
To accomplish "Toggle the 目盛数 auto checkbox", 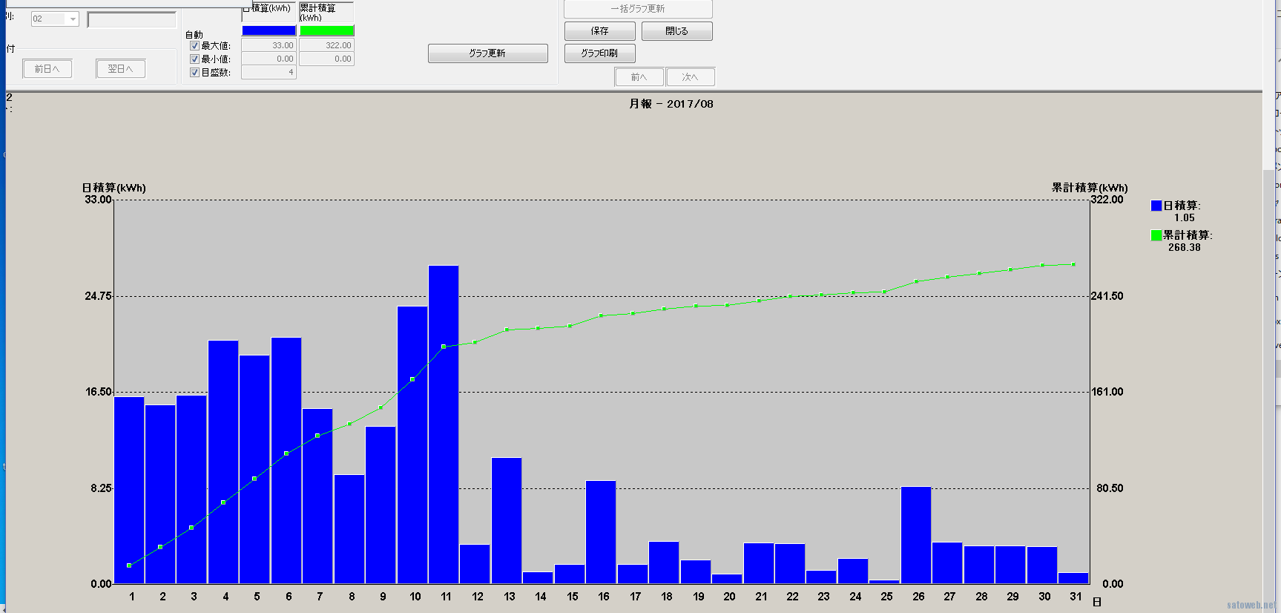I will point(194,73).
